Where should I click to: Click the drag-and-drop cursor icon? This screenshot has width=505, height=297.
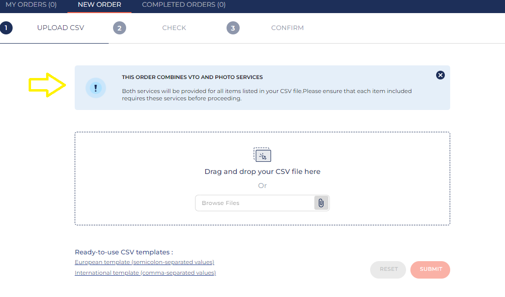point(262,155)
